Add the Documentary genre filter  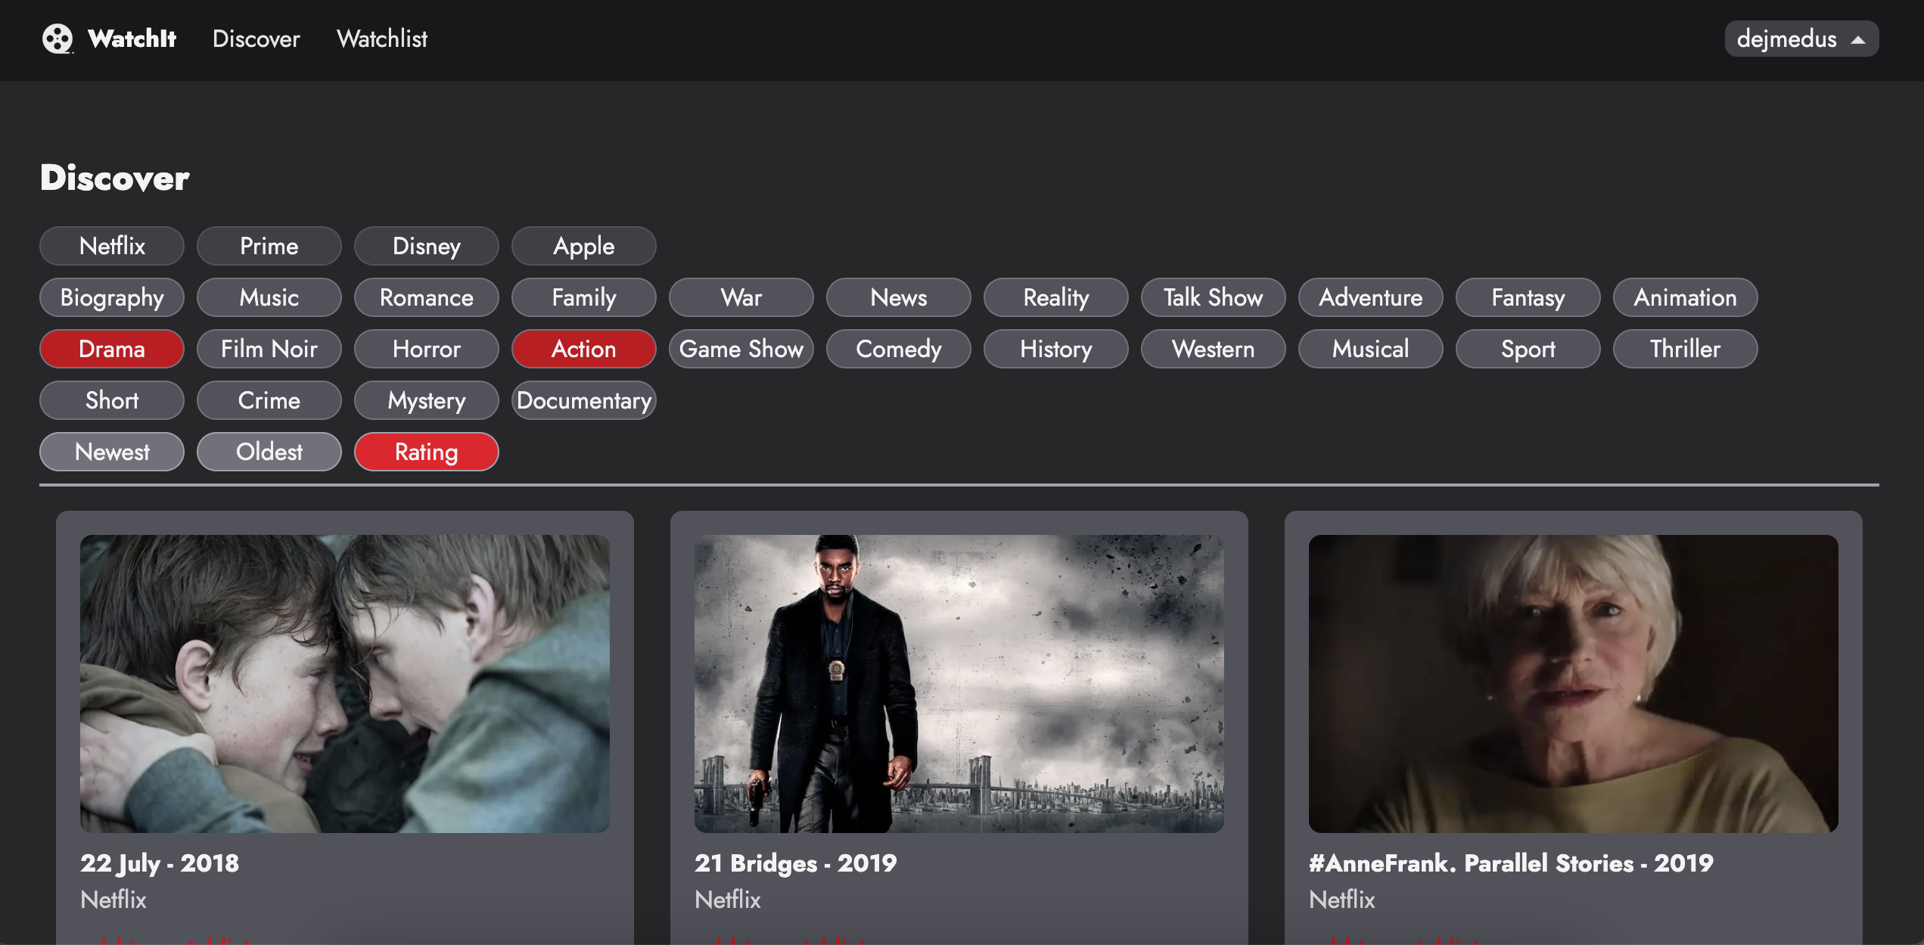point(583,400)
